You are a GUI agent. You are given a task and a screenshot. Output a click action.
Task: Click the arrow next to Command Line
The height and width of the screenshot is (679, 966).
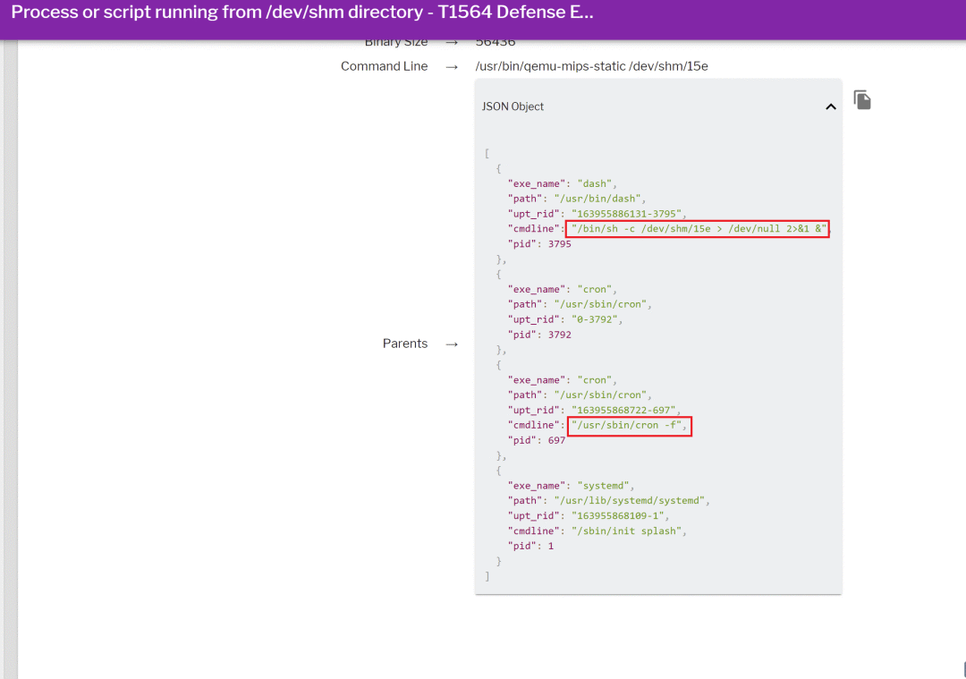click(452, 66)
